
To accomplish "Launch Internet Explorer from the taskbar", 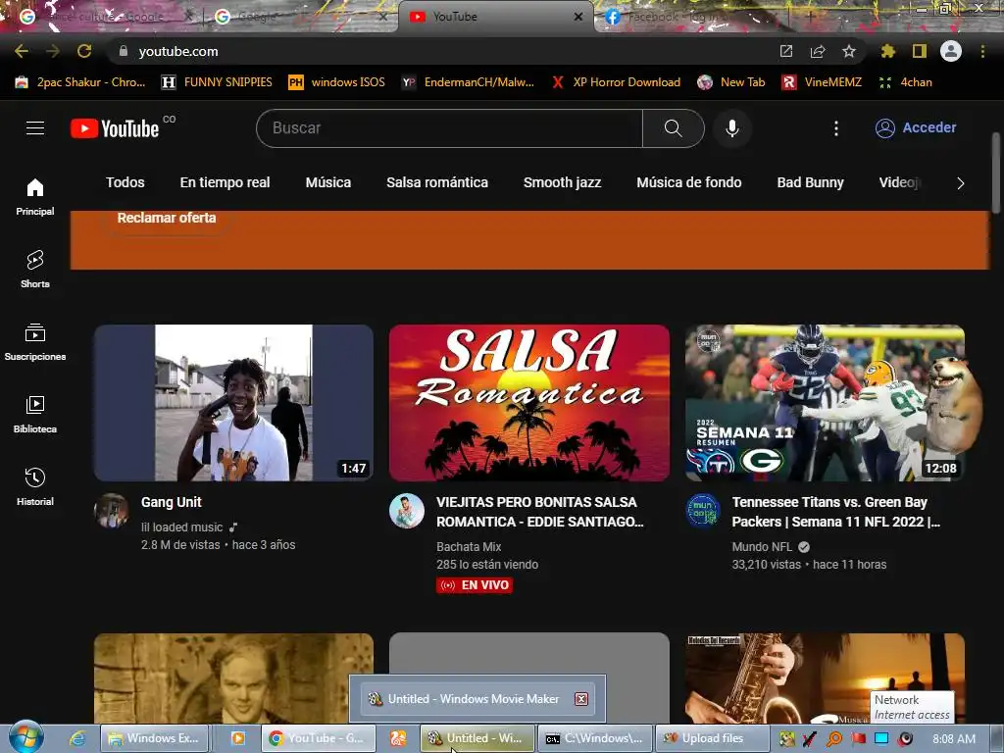I will tap(78, 738).
